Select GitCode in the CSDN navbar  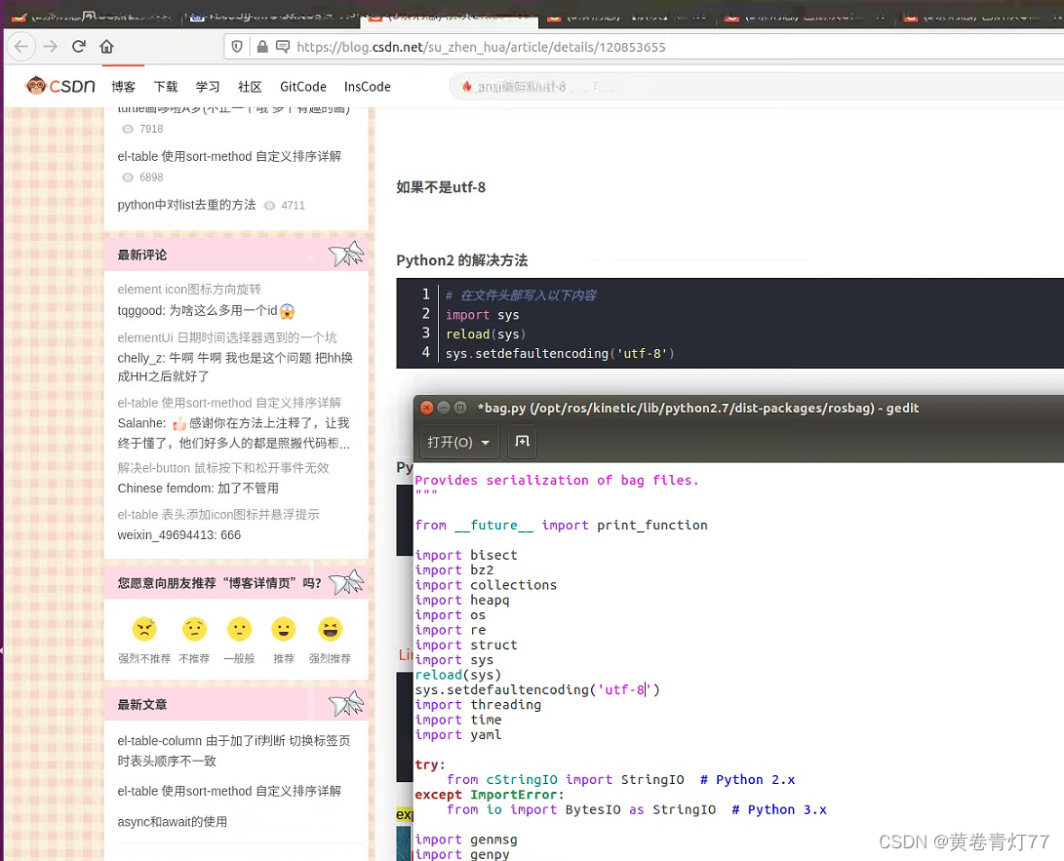click(302, 86)
